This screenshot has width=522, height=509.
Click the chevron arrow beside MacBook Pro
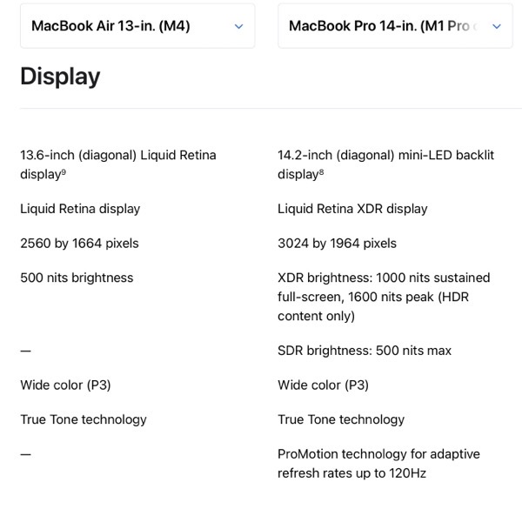click(497, 26)
